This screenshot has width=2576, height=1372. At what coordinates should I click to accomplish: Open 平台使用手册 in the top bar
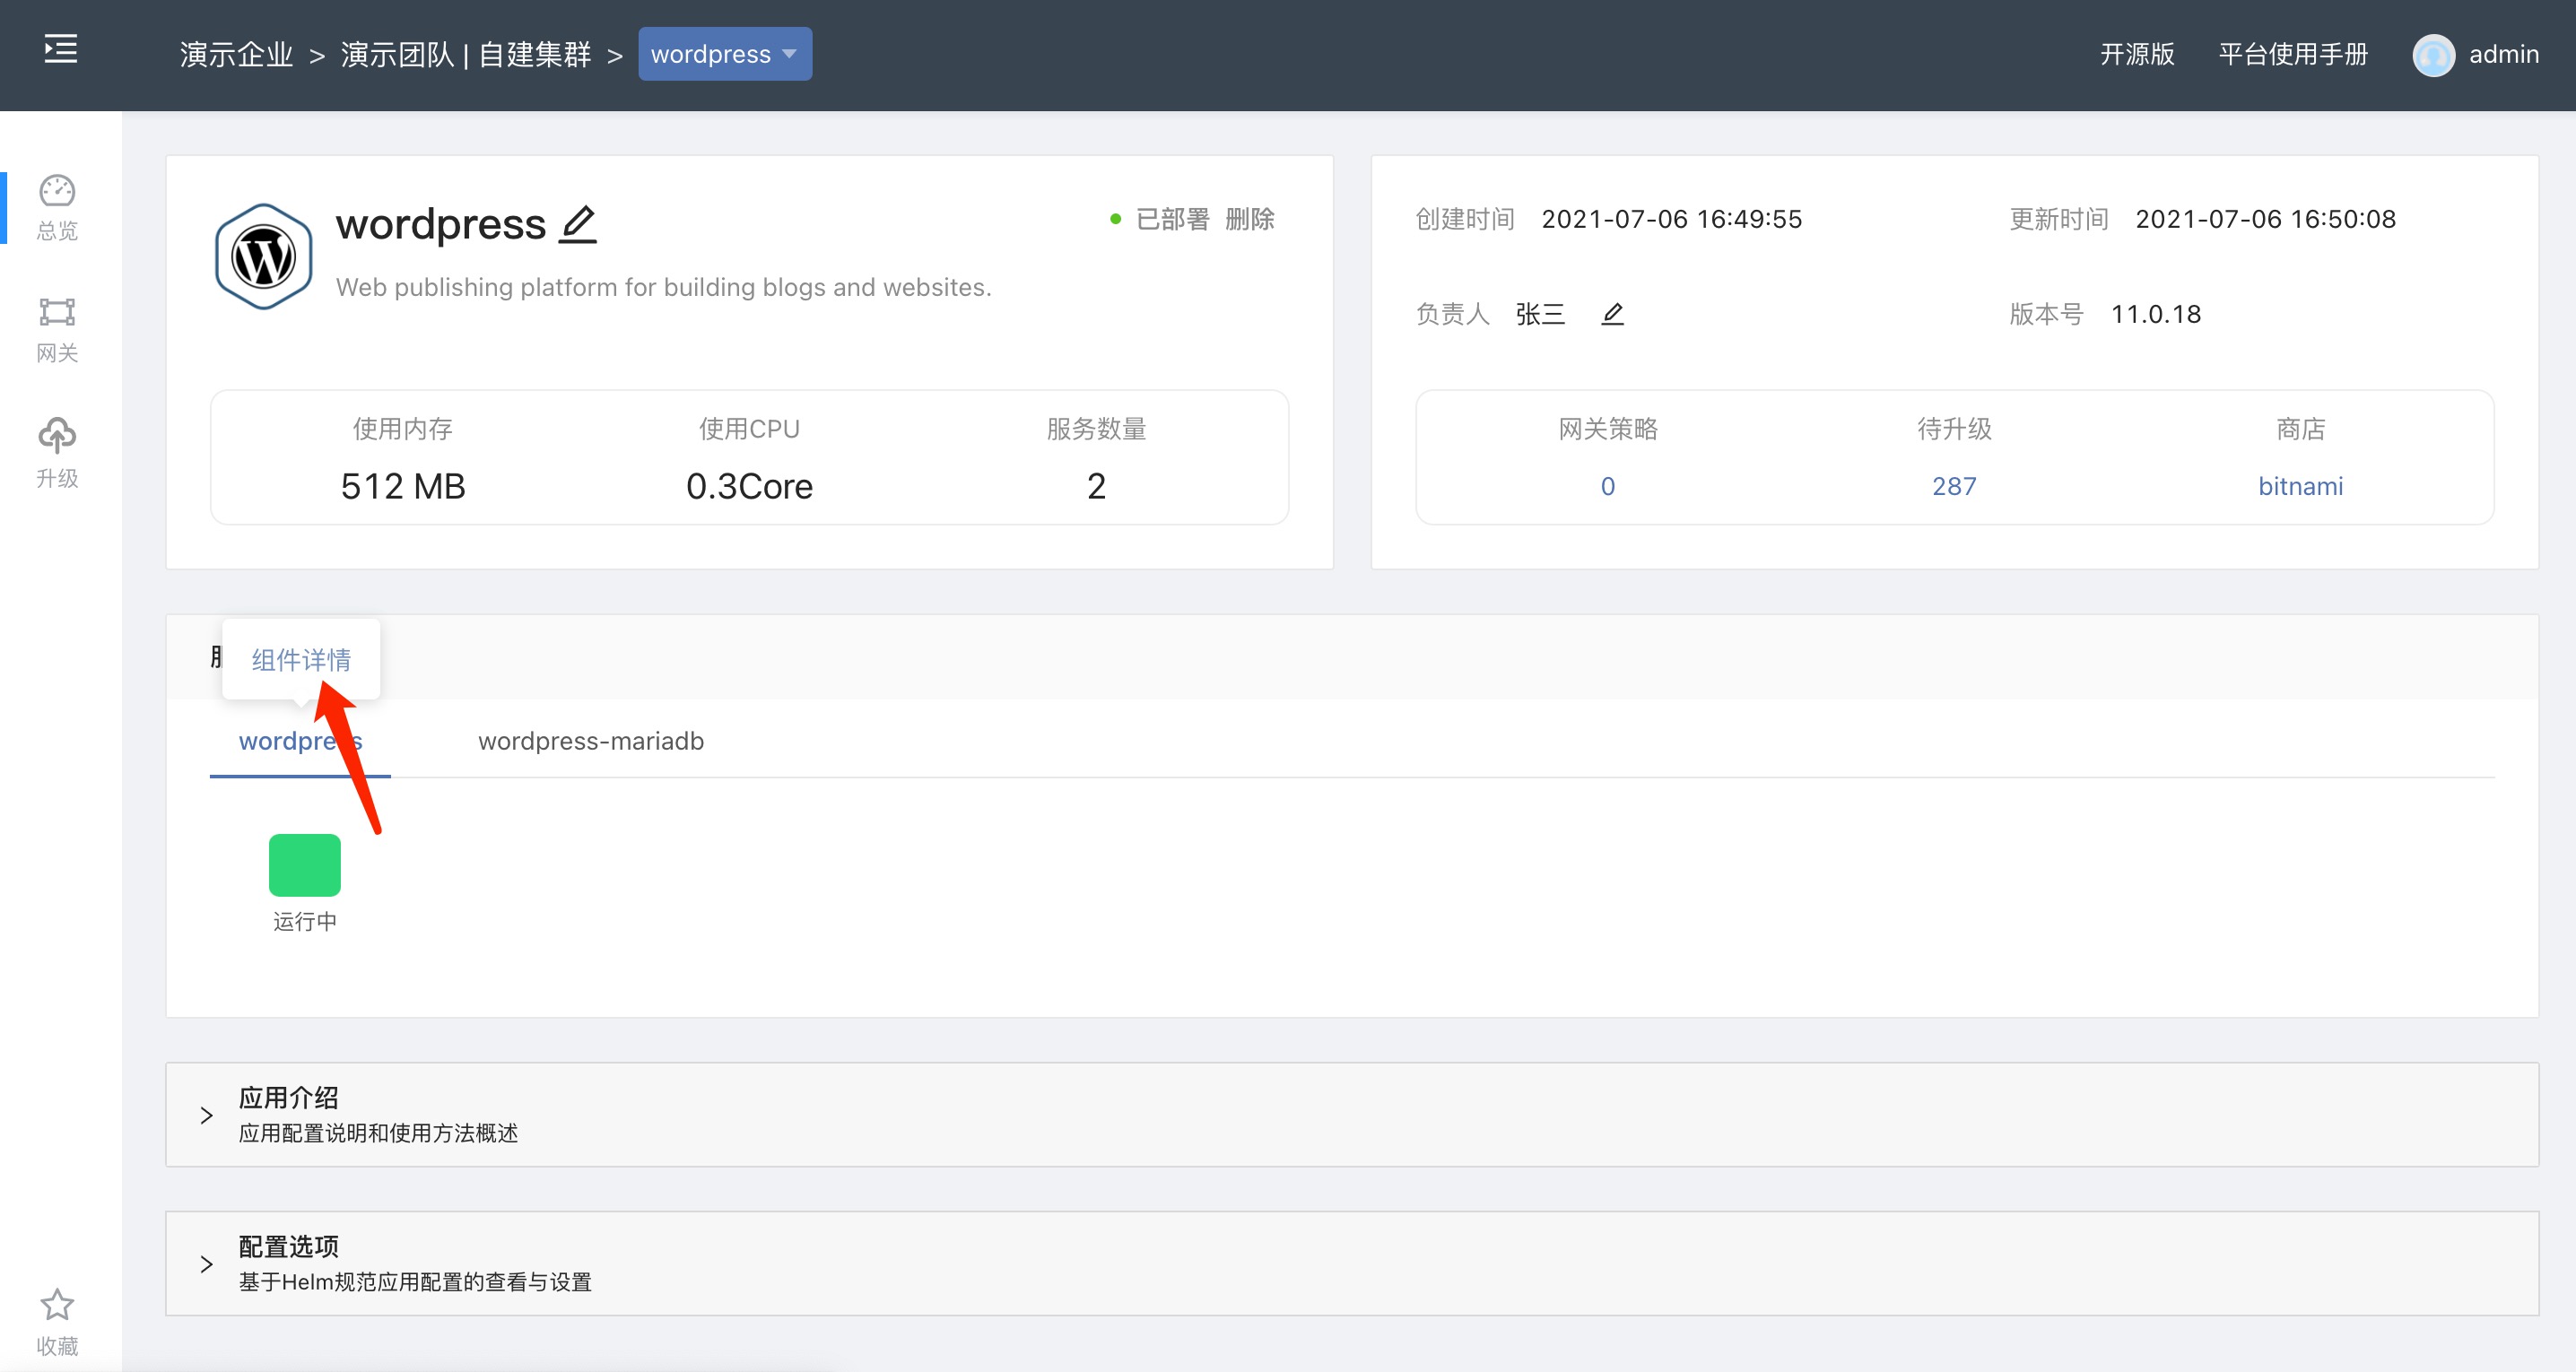click(2292, 54)
